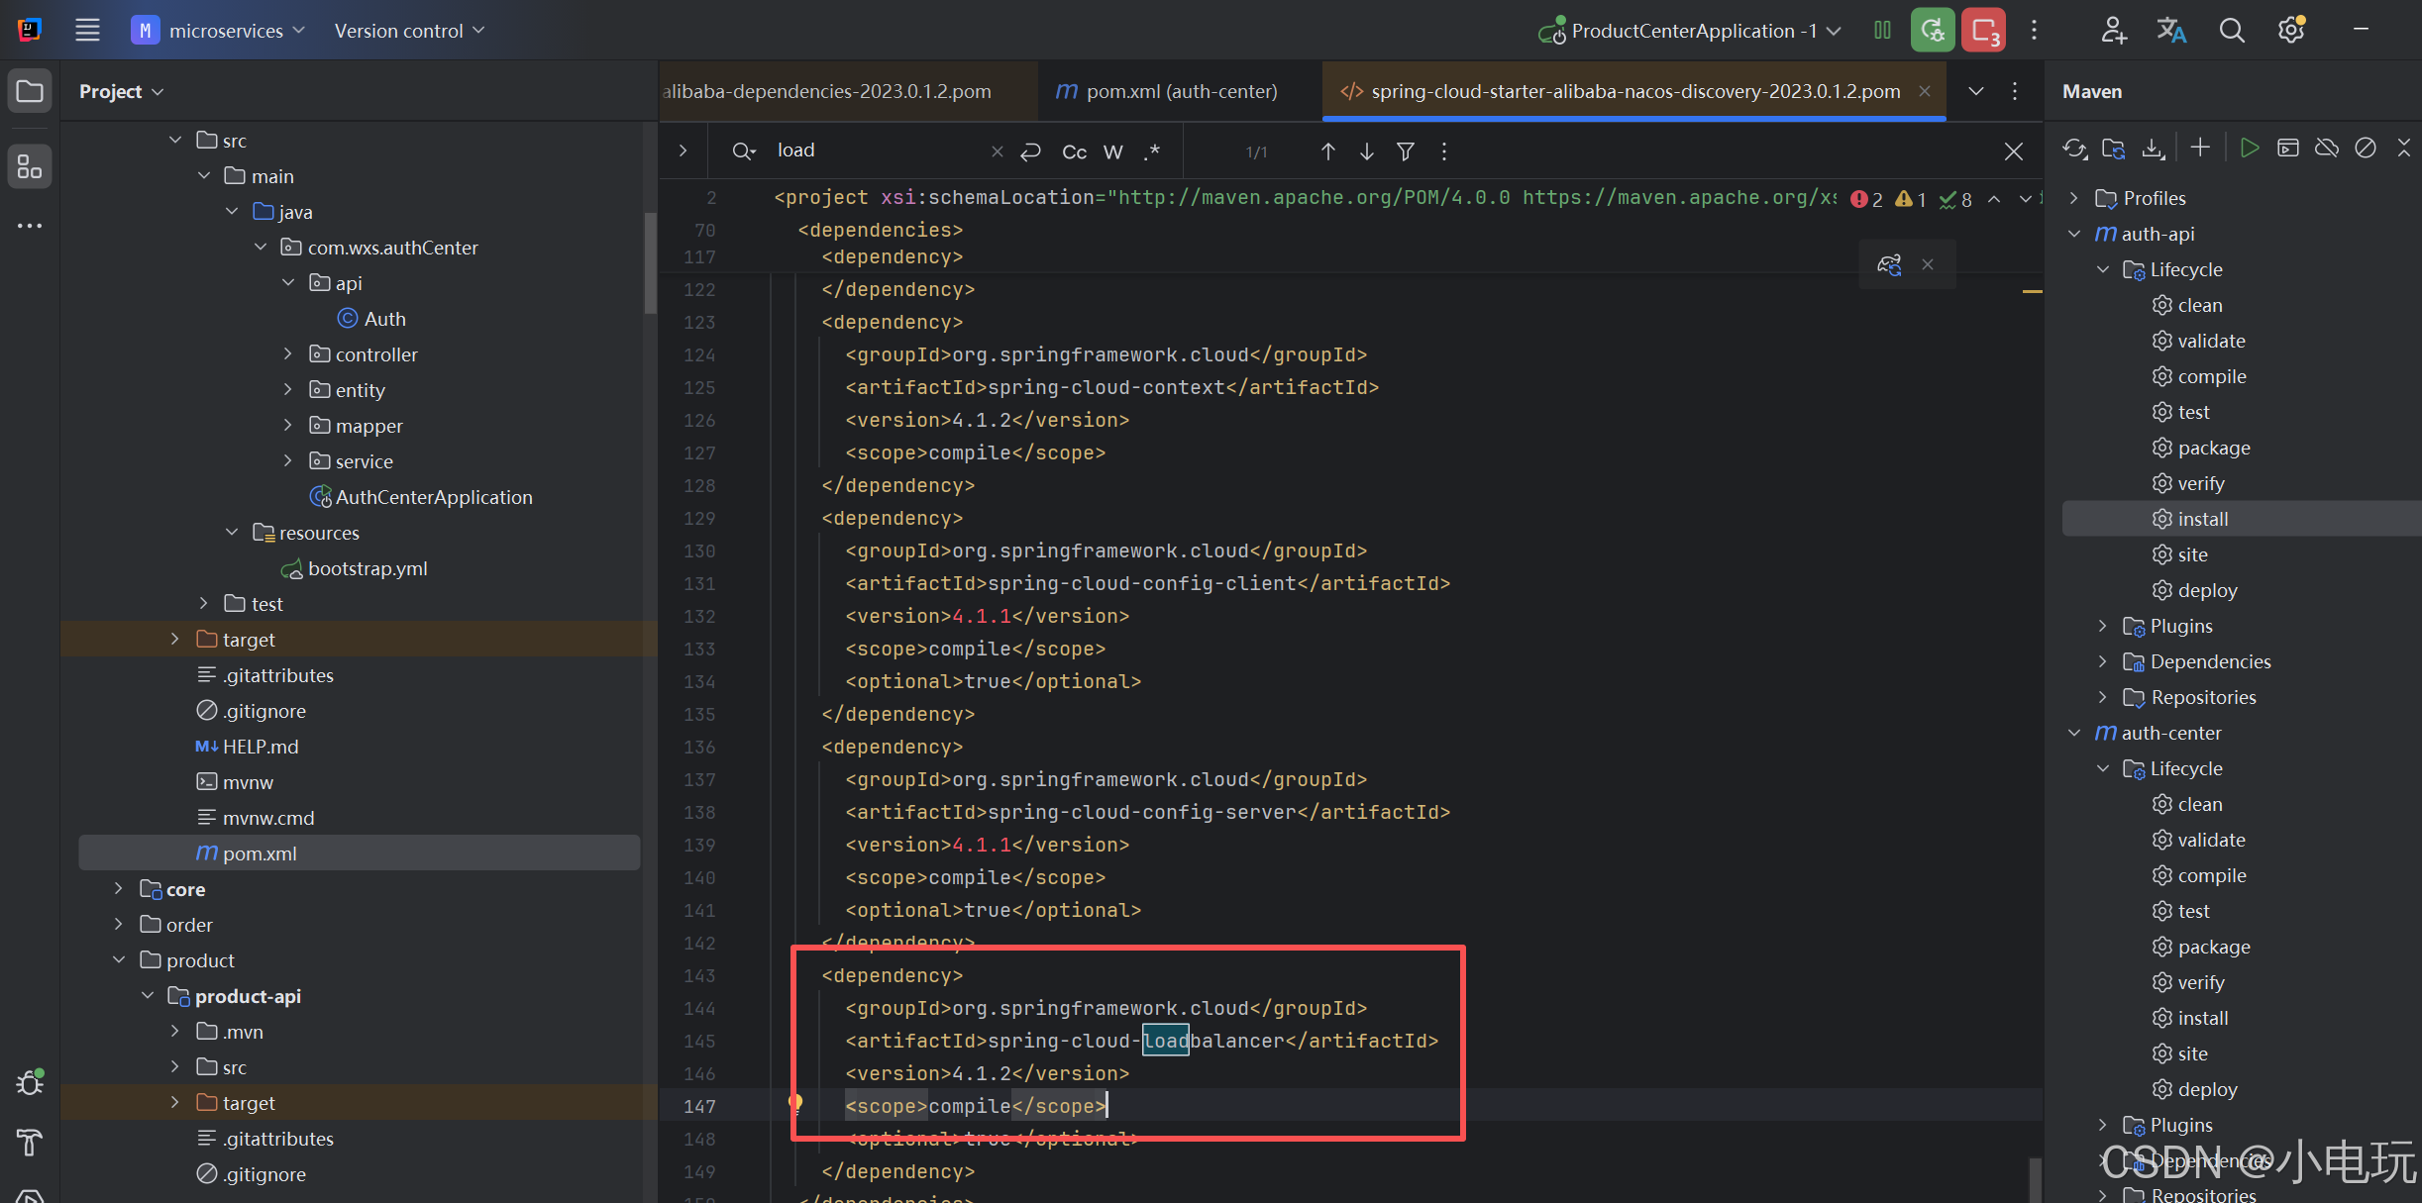This screenshot has width=2422, height=1203.
Task: Open the Structure tool window icon
Action: coord(30,166)
